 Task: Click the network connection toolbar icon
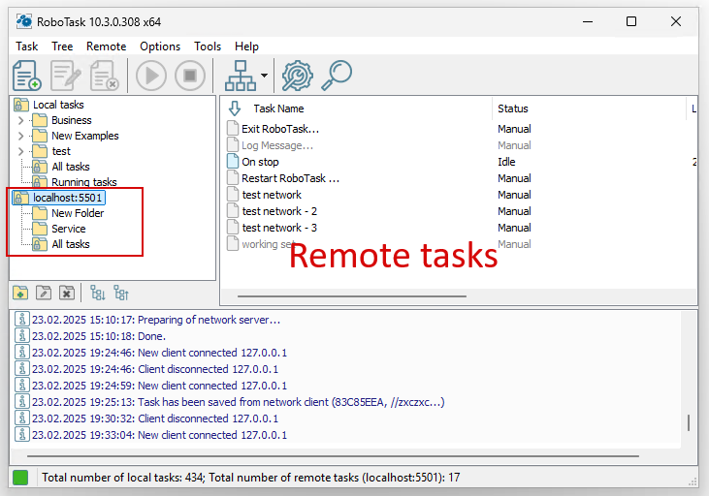coord(241,76)
